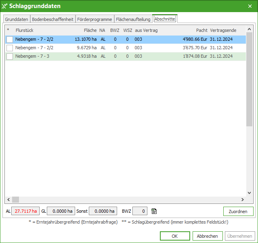
Task: Select the Flächenaufteilung tab
Action: tap(133, 19)
